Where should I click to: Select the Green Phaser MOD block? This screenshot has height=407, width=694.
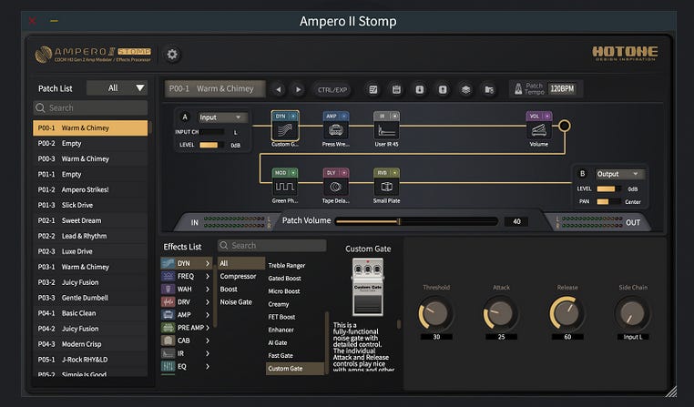tap(284, 187)
